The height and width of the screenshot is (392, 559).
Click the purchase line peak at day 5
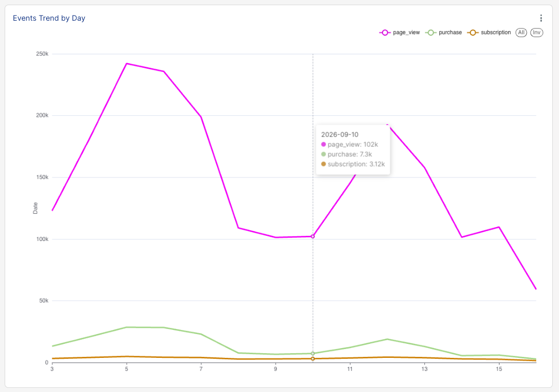click(x=127, y=327)
